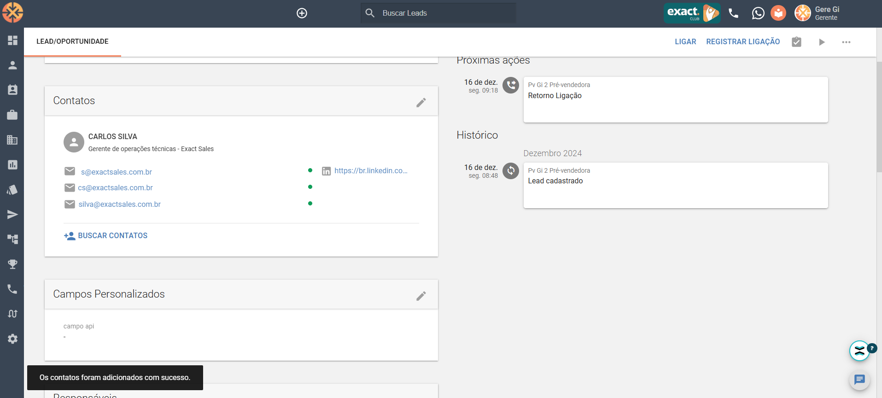The image size is (882, 398).
Task: Edit the Contatos section with the pencil icon
Action: 421,102
